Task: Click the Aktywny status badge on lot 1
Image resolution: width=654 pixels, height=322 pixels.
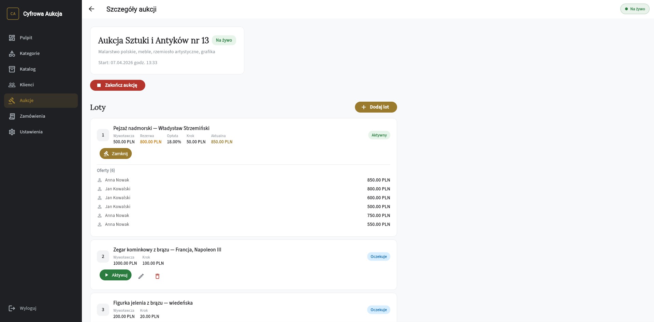Action: point(379,135)
